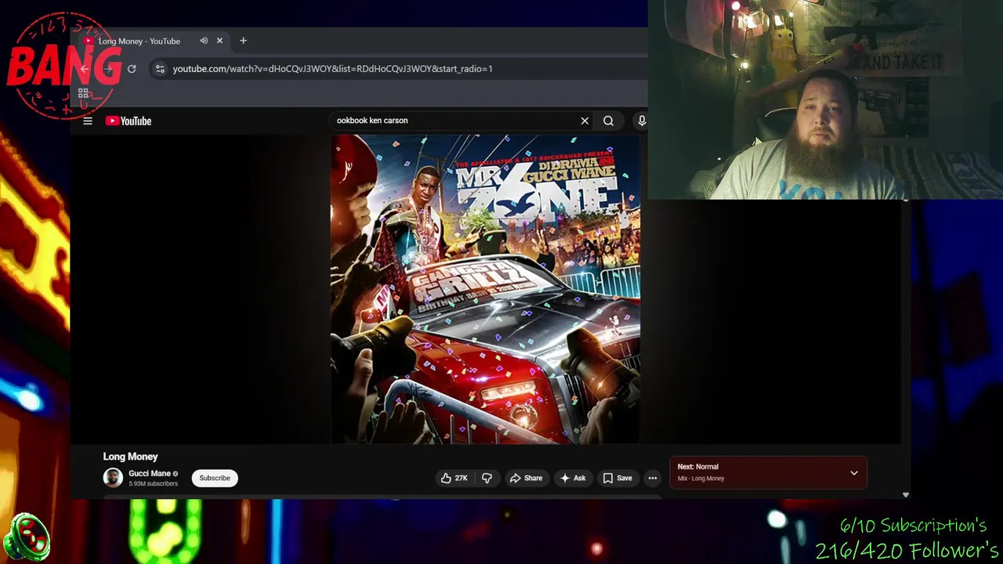Go forward with browser arrow
The height and width of the screenshot is (564, 1003).
(x=108, y=69)
